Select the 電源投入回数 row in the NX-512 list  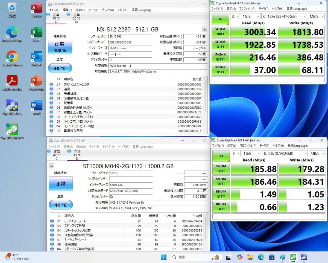[x=127, y=131]
